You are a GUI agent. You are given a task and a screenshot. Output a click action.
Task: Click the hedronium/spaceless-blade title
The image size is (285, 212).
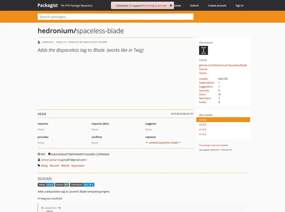point(81,31)
